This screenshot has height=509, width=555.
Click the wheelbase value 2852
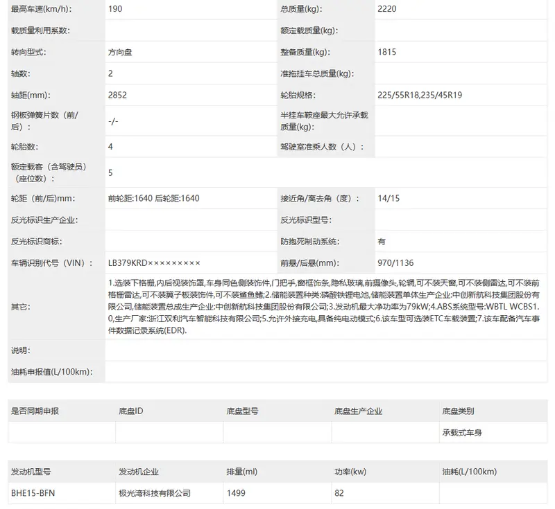(118, 95)
